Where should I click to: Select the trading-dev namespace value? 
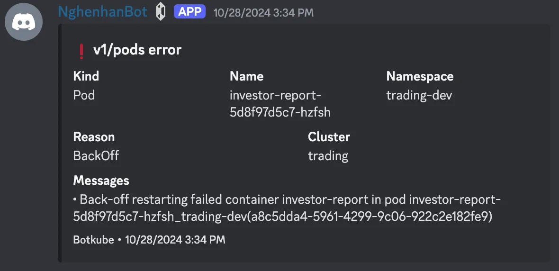click(x=419, y=95)
